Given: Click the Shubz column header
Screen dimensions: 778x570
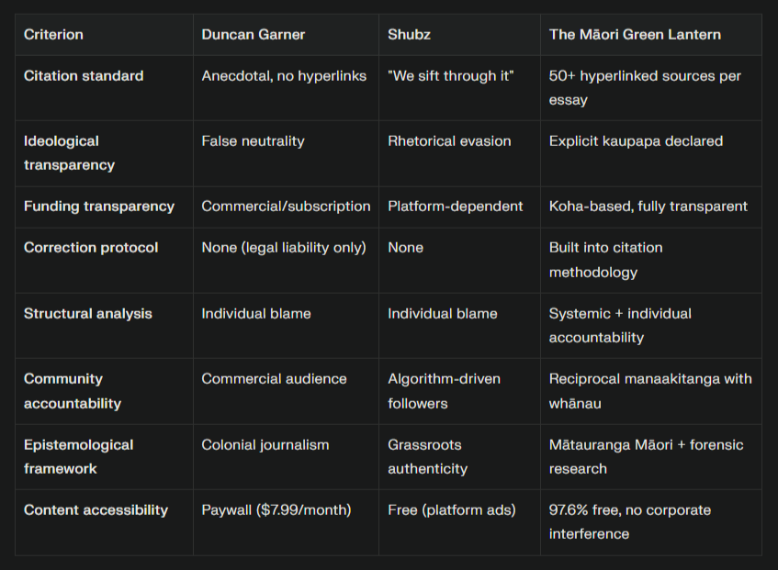Looking at the screenshot, I should click(x=409, y=35).
